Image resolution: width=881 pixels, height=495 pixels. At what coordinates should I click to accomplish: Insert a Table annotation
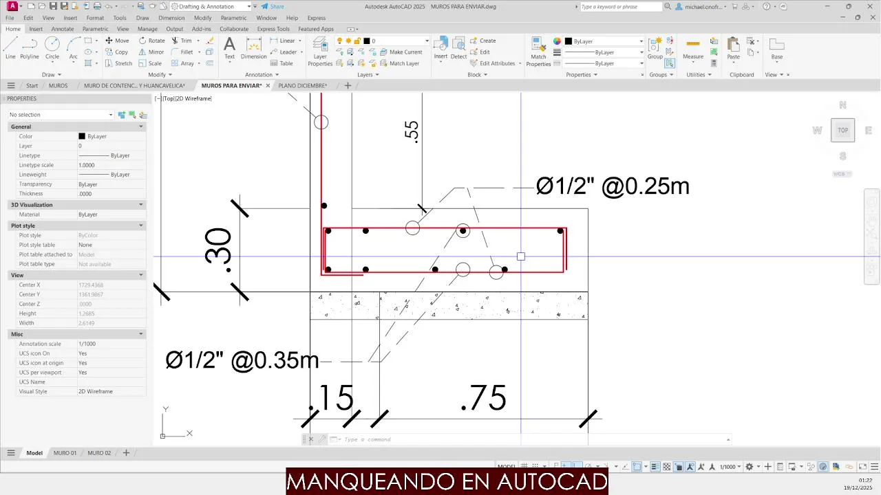point(282,63)
